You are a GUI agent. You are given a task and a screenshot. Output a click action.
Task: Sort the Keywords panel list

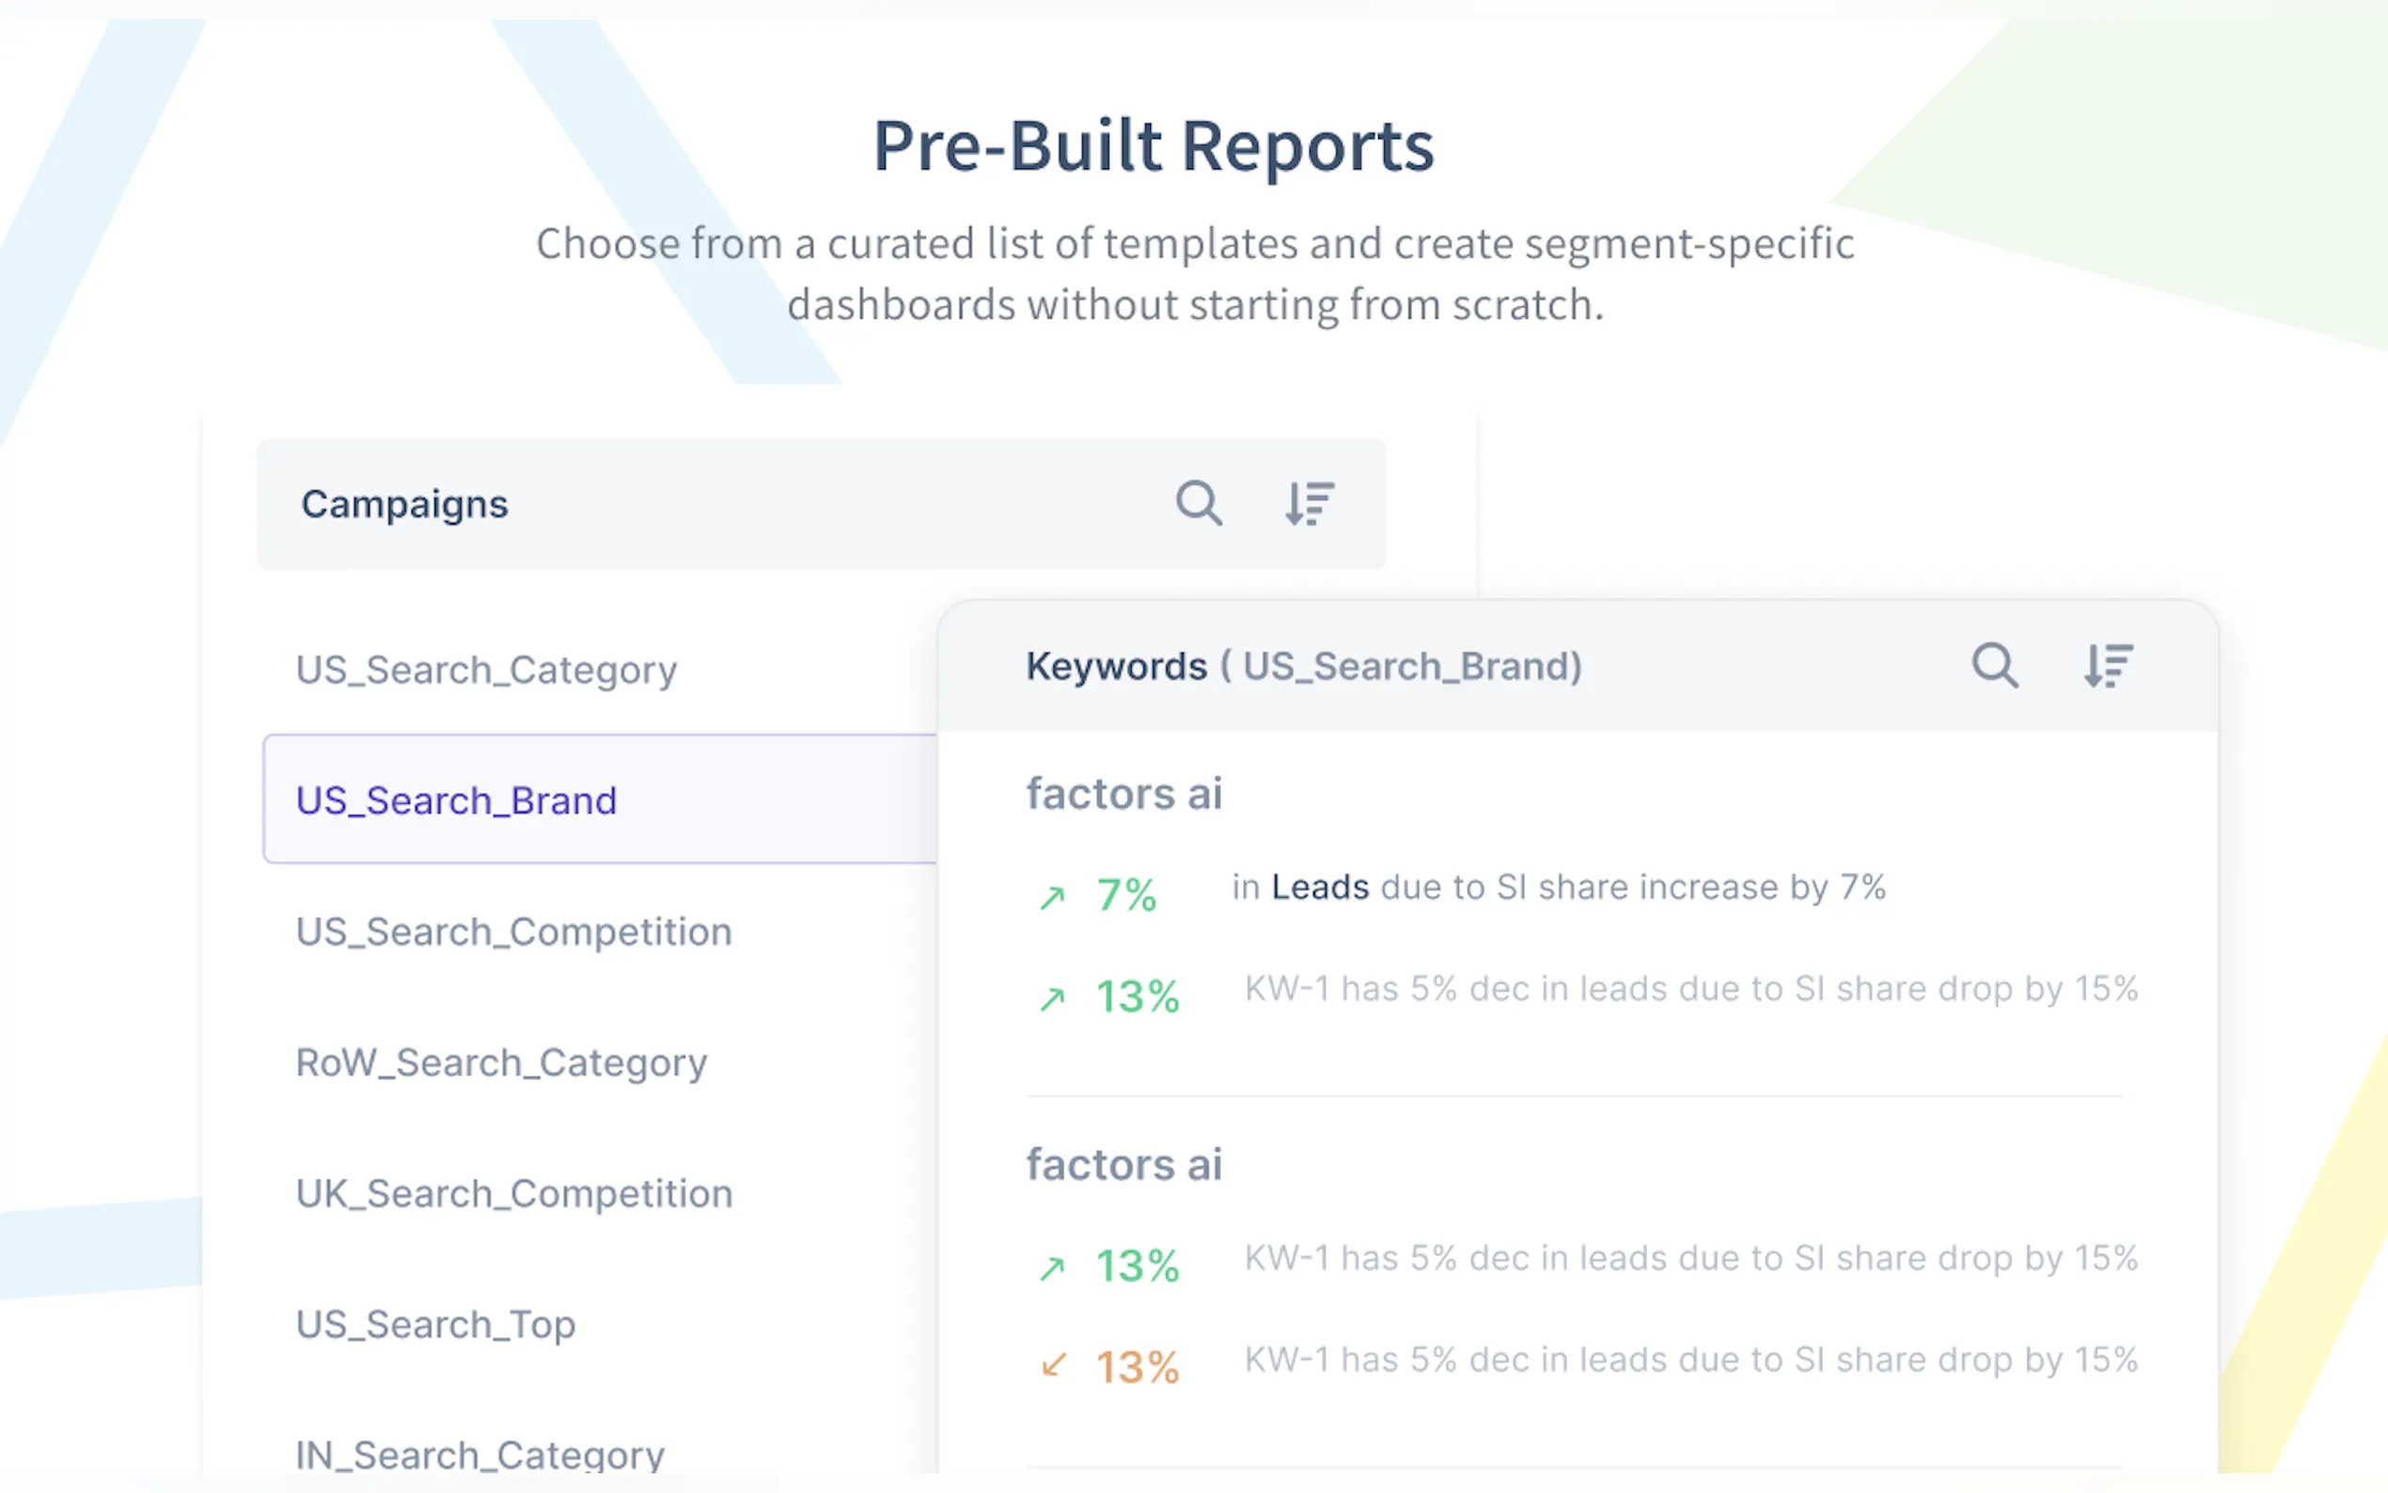[x=2108, y=666]
